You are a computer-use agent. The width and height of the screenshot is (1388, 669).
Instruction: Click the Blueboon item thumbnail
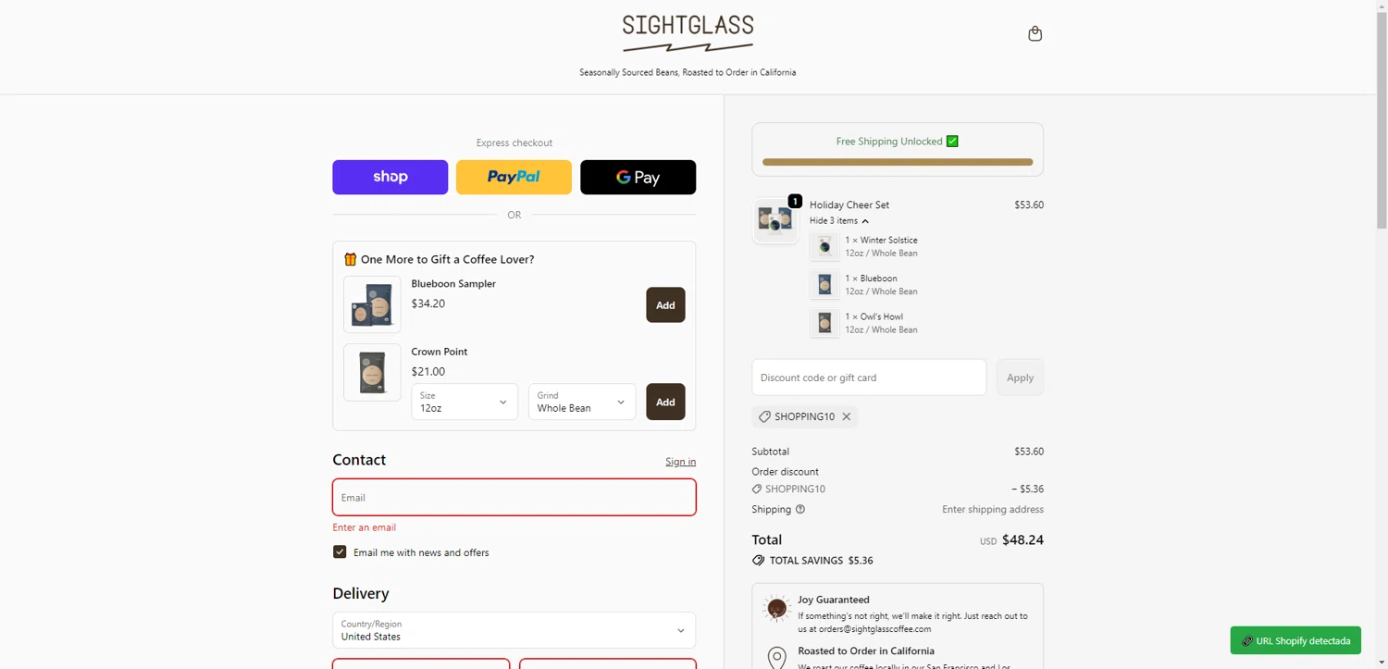[x=824, y=284]
